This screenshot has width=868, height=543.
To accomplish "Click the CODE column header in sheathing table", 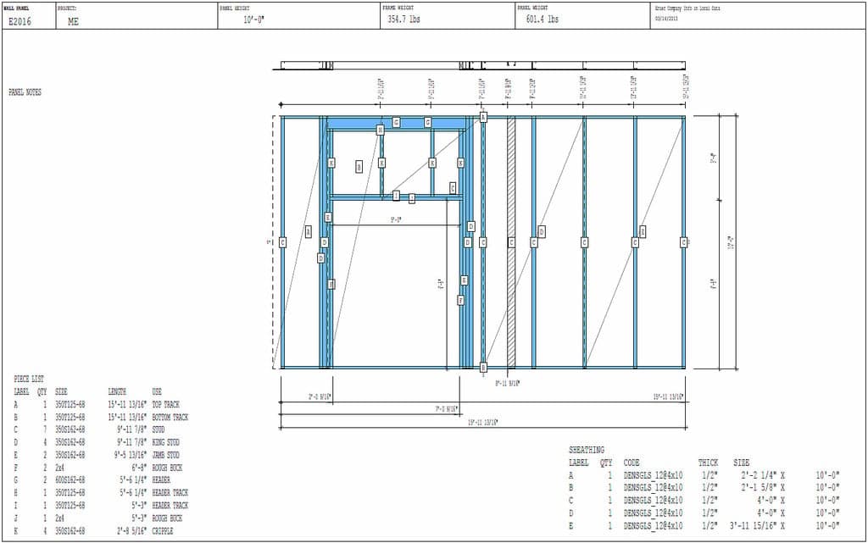I will pos(631,463).
